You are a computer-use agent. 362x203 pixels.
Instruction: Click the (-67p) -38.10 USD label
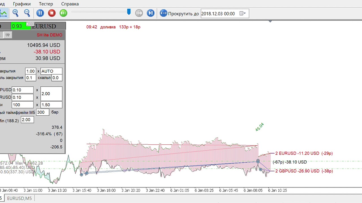290,162
